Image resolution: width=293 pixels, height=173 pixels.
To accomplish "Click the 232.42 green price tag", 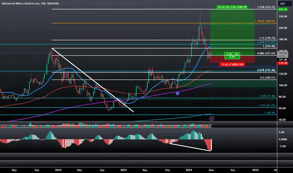I will tap(283, 9).
